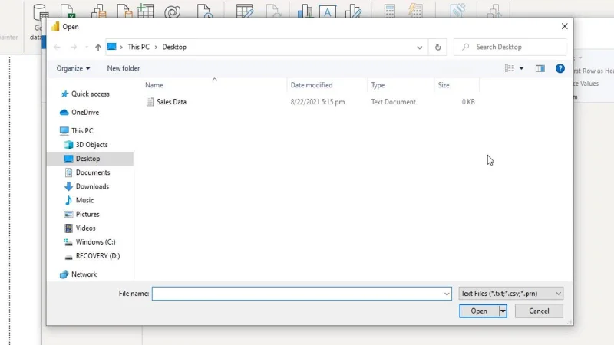614x345 pixels.
Task: Open the Organize menu
Action: point(73,68)
